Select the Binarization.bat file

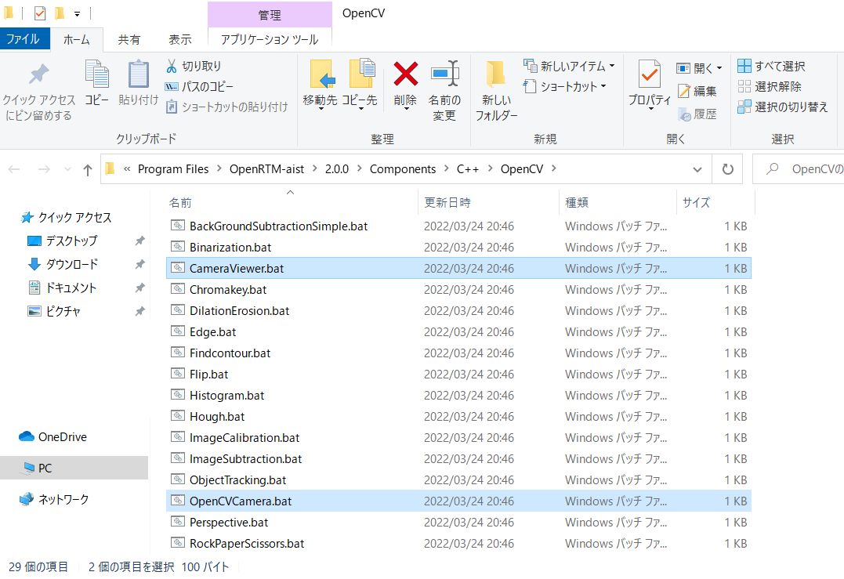458,247
